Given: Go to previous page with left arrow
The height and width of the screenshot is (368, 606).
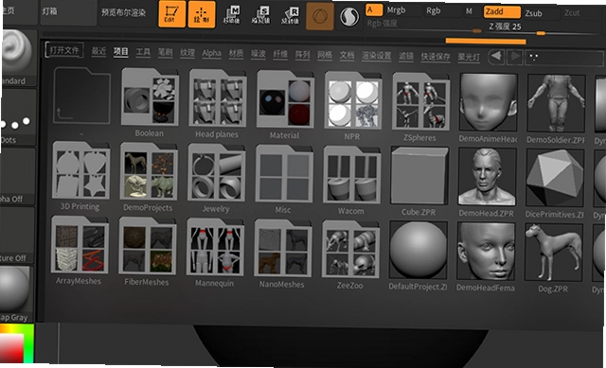Looking at the screenshot, I should click(496, 57).
